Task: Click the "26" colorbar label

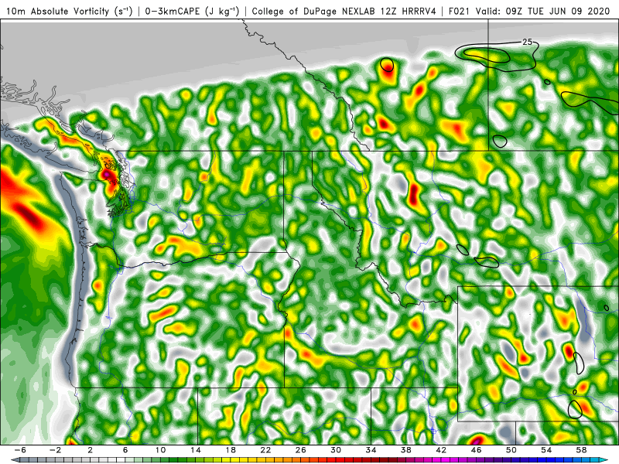Action: tap(301, 450)
